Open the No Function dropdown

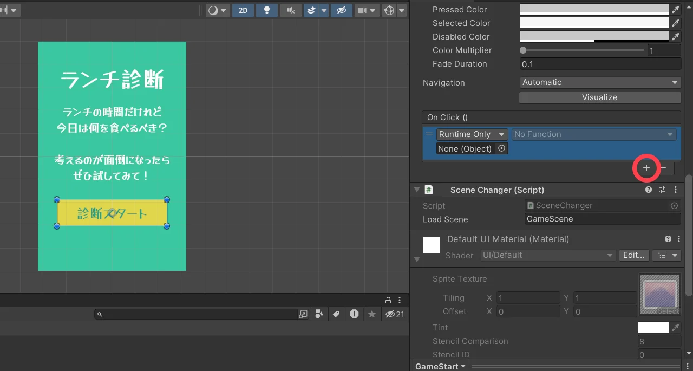tap(593, 134)
